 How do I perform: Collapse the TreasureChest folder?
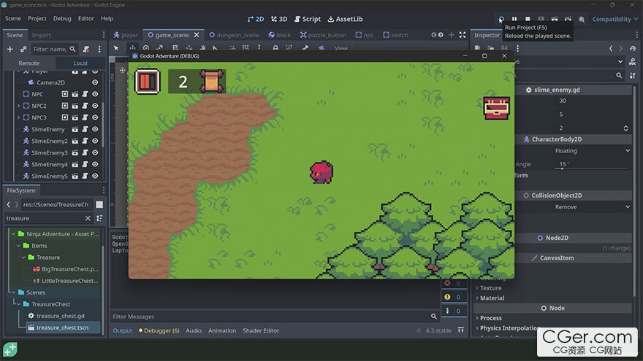pyautogui.click(x=18, y=304)
